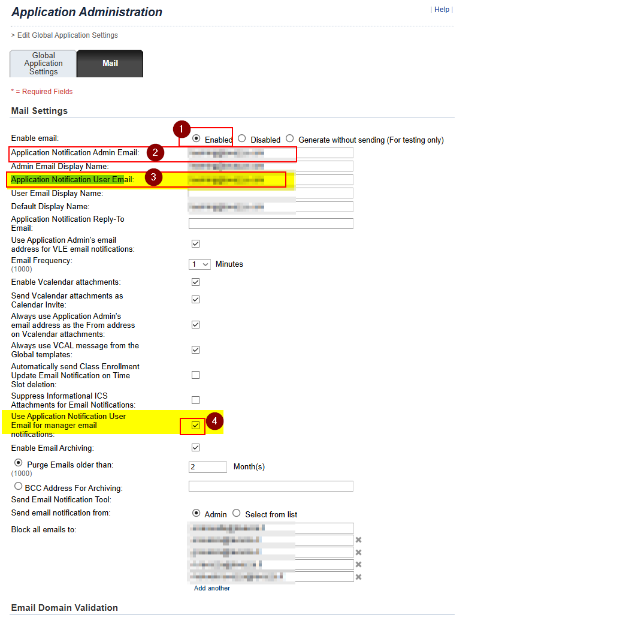641x621 pixels.
Task: Click the Application Notification Reply-To Email field
Action: click(271, 224)
